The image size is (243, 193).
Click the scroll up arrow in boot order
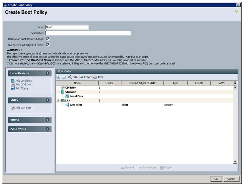(235, 88)
